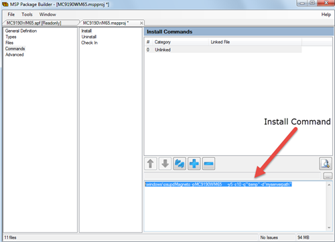Select Install in command list
Viewport: 335px width, 242px height.
tap(86, 31)
